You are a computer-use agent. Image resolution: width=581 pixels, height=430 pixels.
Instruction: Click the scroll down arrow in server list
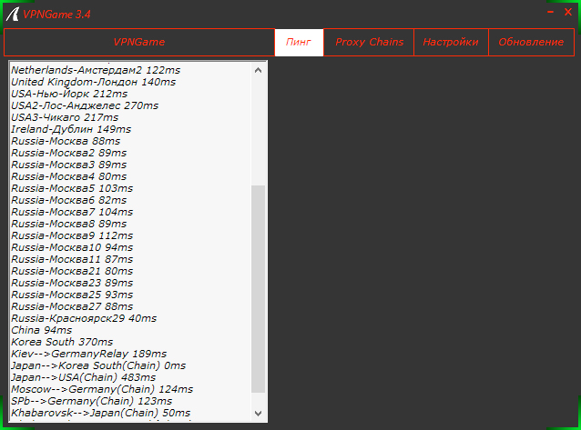tap(259, 413)
